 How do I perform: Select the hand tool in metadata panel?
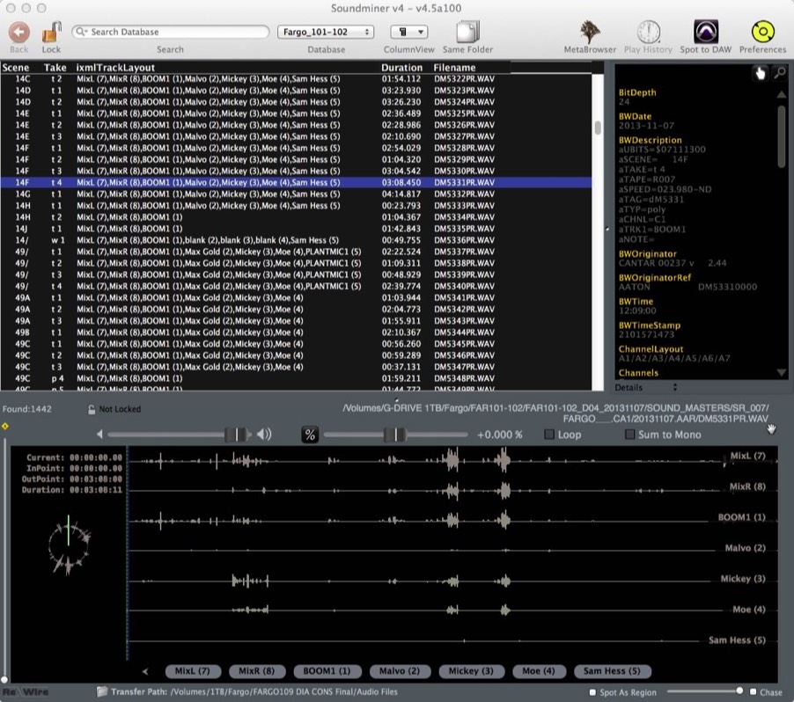pos(760,73)
